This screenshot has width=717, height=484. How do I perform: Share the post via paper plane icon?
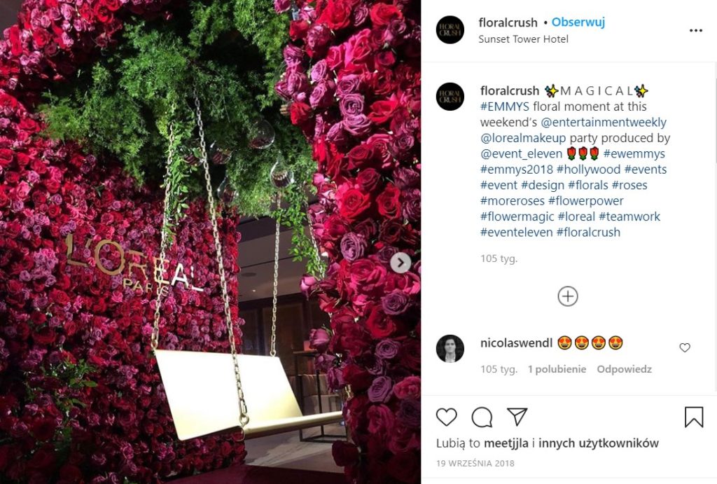click(517, 417)
